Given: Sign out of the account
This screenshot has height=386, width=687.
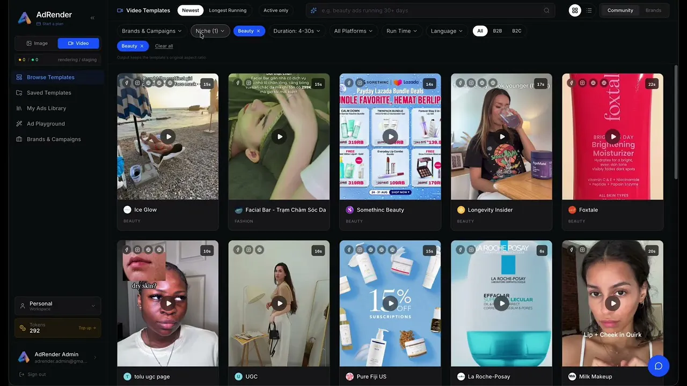Looking at the screenshot, I should pos(32,374).
